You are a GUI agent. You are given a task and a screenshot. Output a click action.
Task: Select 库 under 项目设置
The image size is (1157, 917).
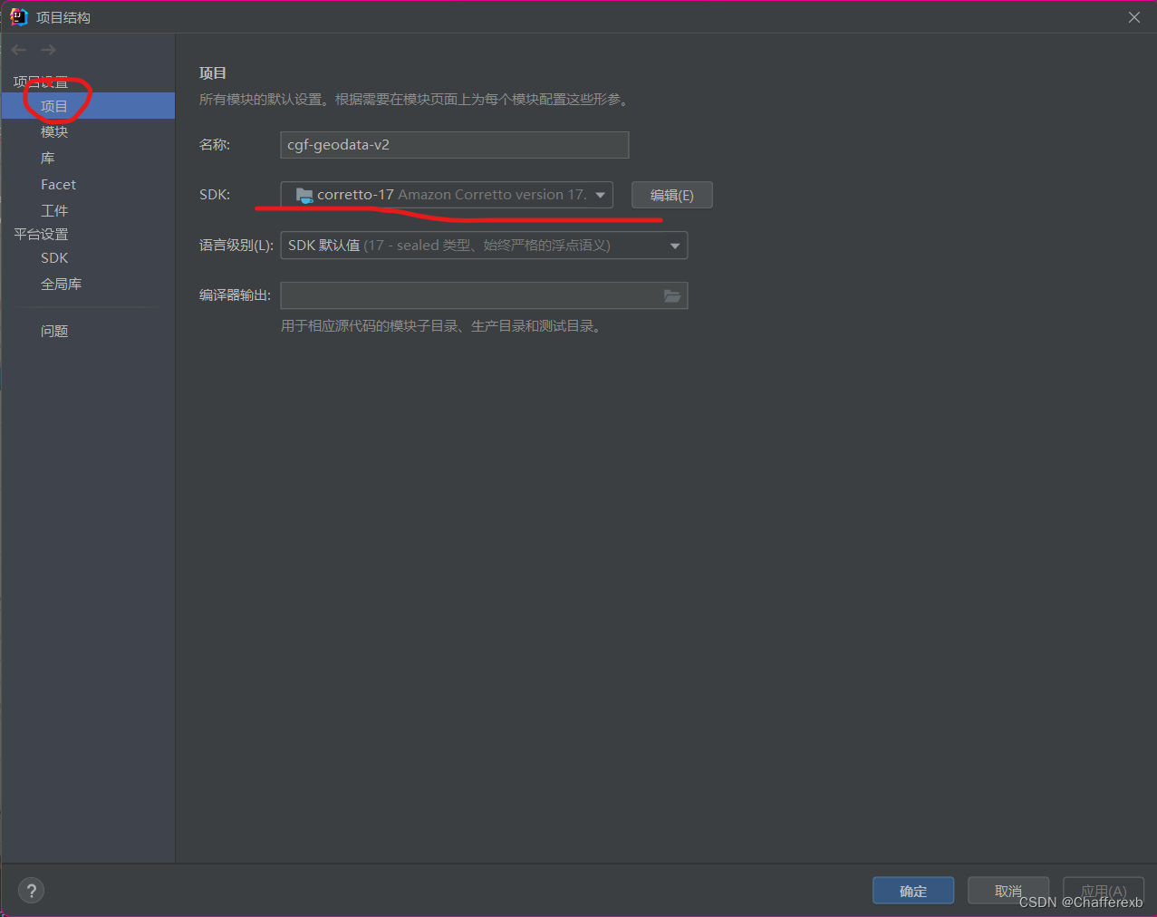51,158
